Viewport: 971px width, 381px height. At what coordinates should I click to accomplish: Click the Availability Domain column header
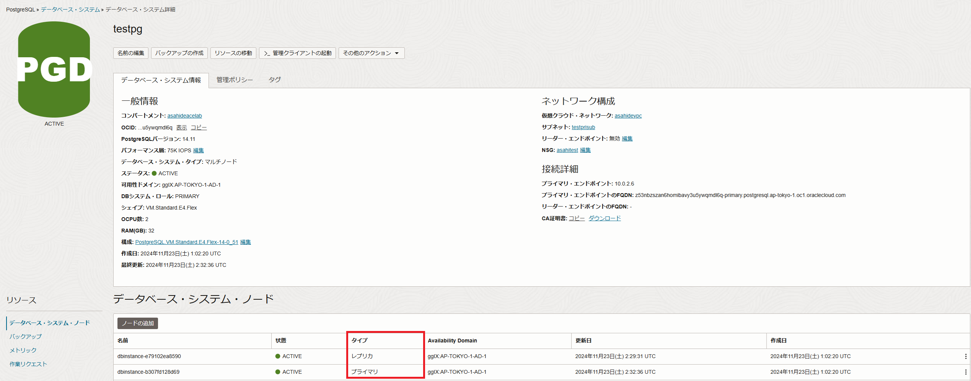(x=452, y=341)
